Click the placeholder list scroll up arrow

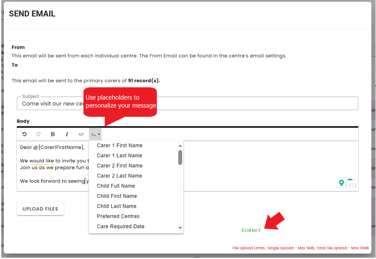tap(180, 146)
